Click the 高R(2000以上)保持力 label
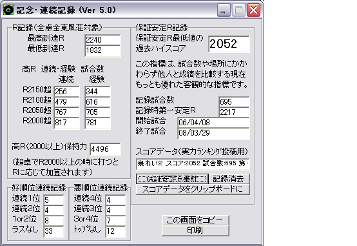357x246 pixels. [49, 147]
